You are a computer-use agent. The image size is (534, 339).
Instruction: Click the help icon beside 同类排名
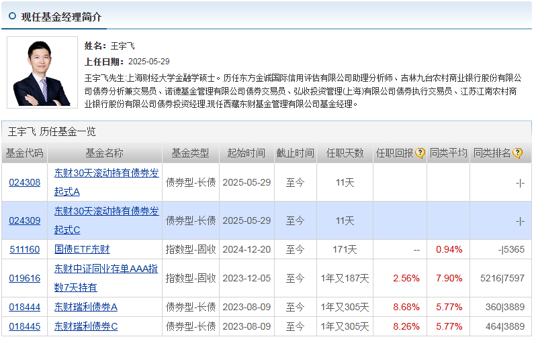[517, 153]
